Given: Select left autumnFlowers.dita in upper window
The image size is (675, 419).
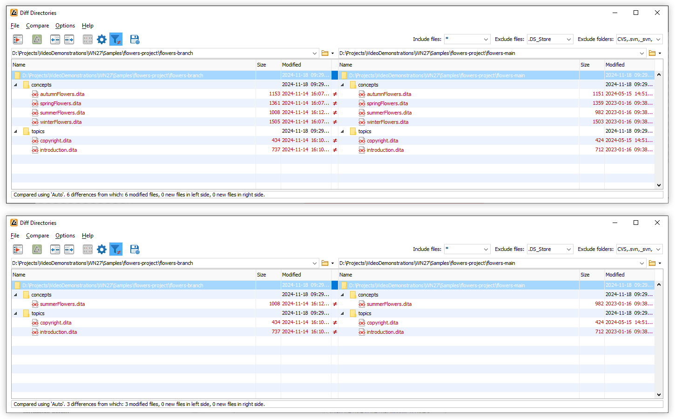Looking at the screenshot, I should (x=62, y=94).
